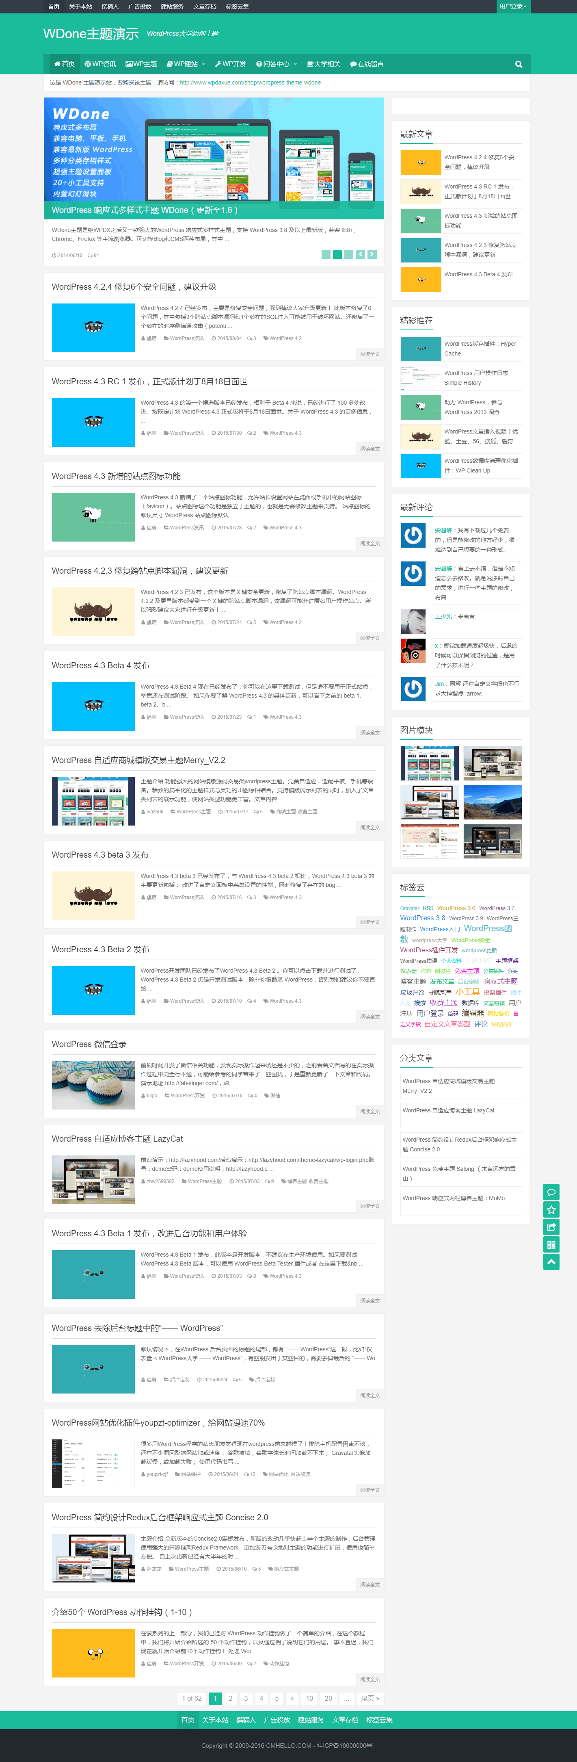This screenshot has height=1762, width=577.
Task: Click the floating back-to-top chevron icon
Action: click(551, 1263)
